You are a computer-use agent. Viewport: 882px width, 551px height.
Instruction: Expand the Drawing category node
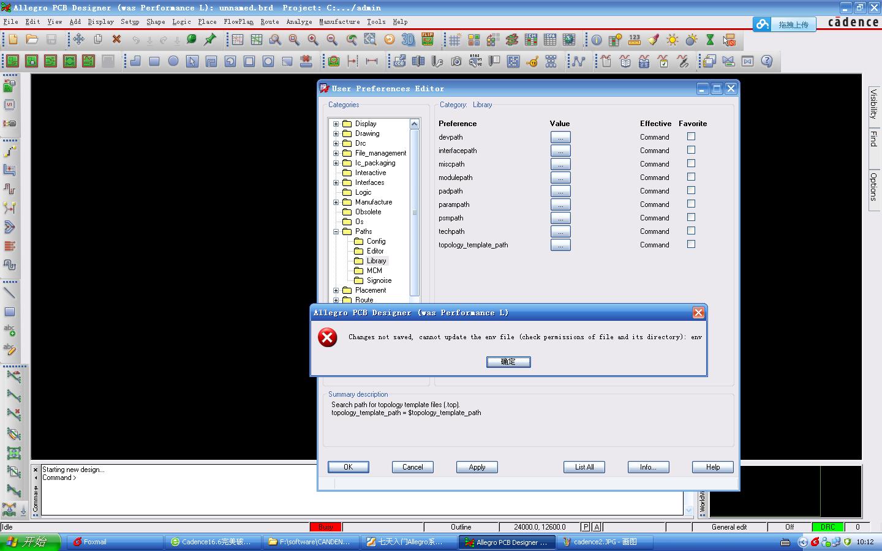[336, 133]
